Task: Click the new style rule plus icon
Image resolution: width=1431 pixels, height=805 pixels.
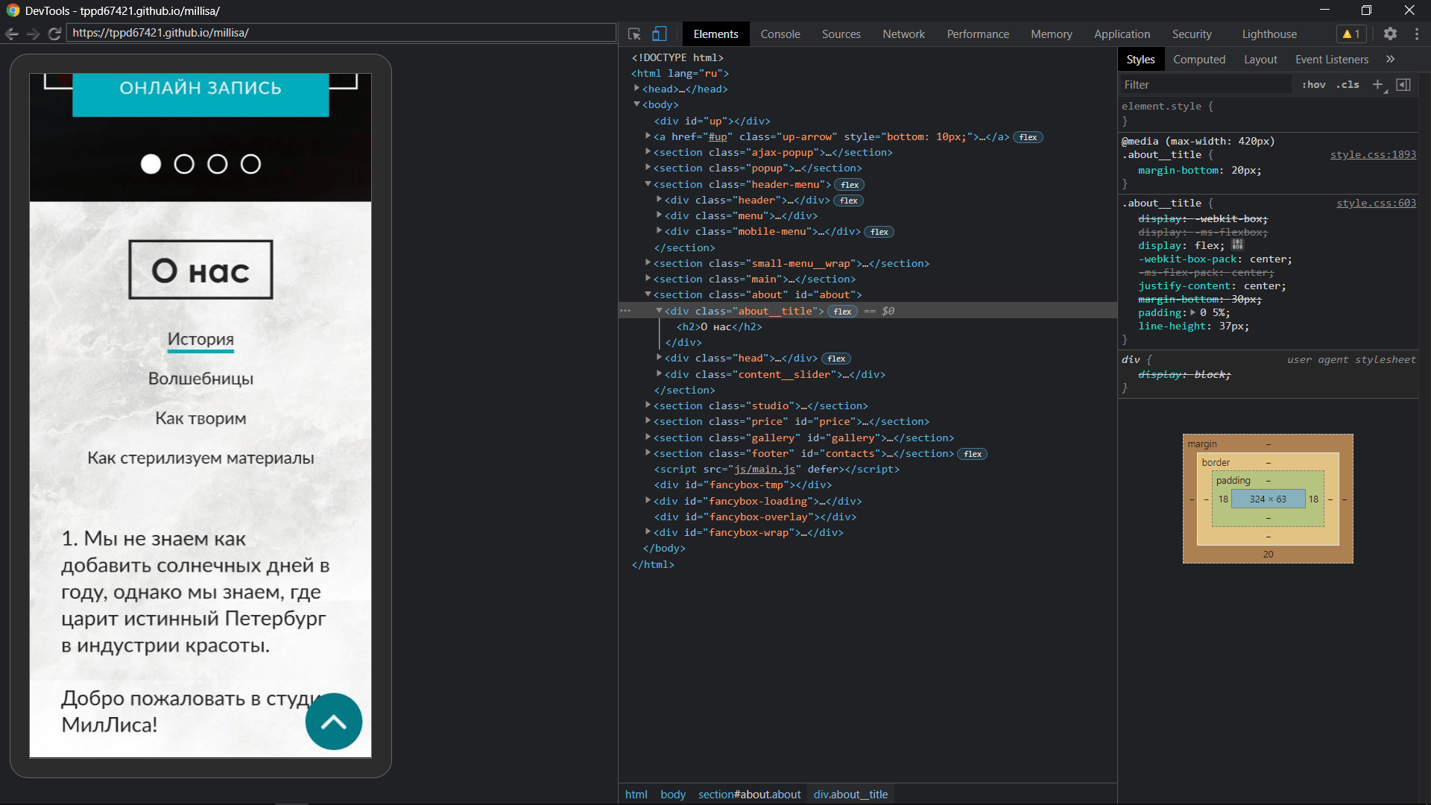Action: tap(1377, 85)
